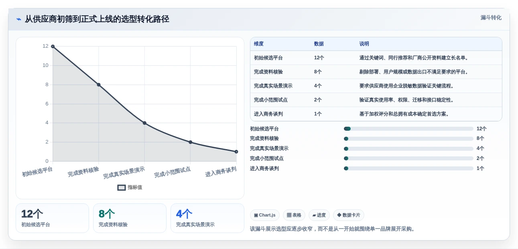The width and height of the screenshot is (518, 249).
Task: Click table value 8个
Action: coord(318,72)
